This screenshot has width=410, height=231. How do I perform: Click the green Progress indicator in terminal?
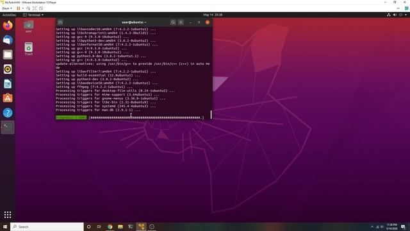(71, 117)
